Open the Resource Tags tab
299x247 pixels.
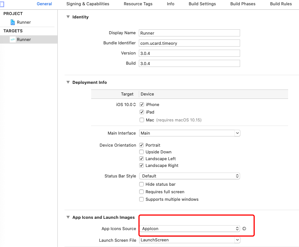click(138, 4)
